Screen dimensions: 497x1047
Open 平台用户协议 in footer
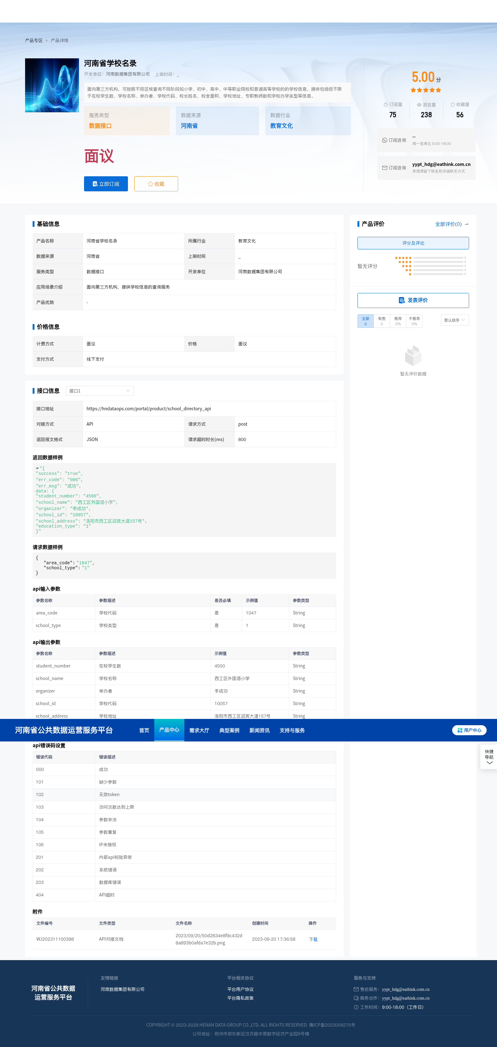point(240,989)
